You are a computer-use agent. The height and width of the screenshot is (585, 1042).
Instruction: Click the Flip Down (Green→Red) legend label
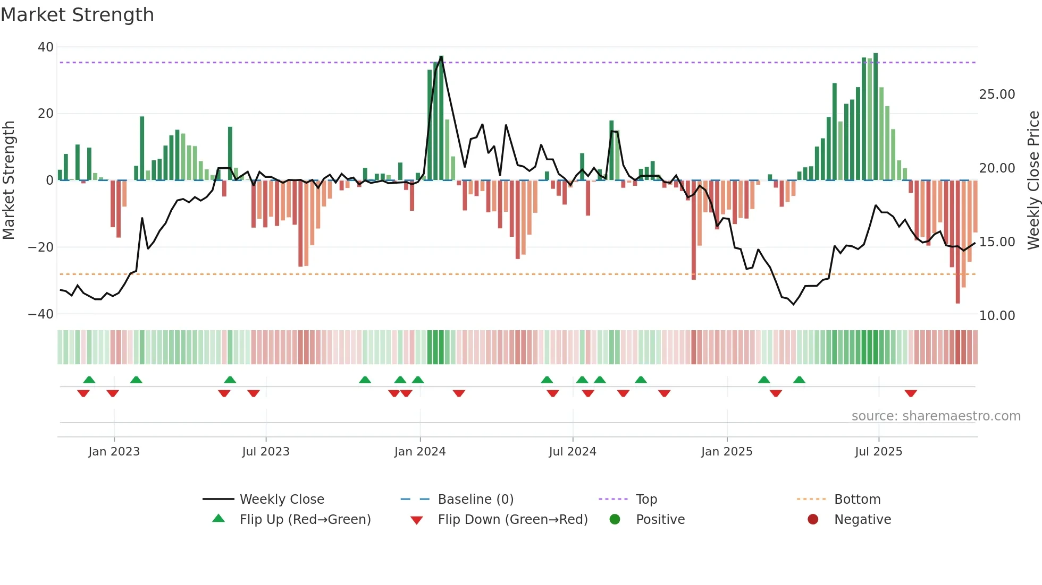tap(512, 519)
